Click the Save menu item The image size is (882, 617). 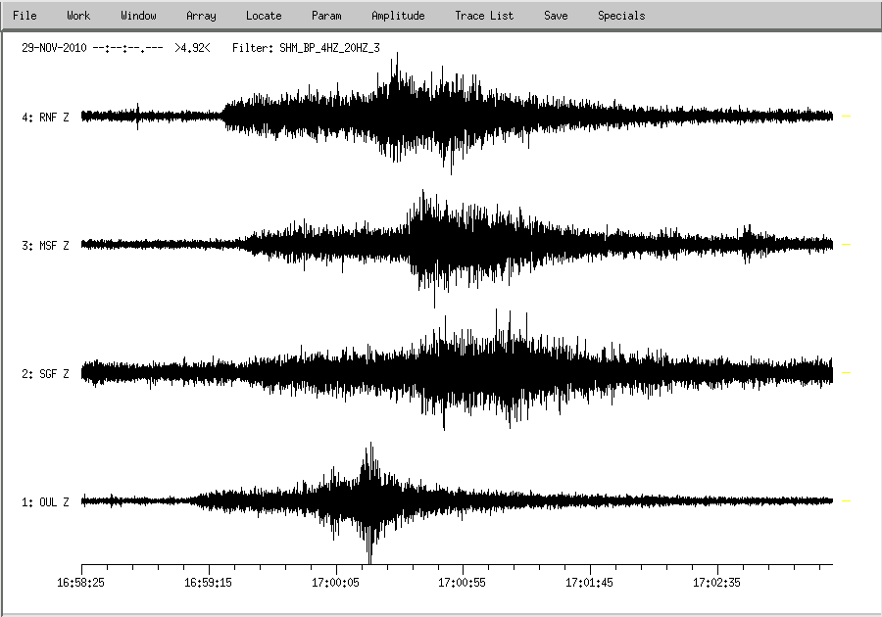[556, 16]
